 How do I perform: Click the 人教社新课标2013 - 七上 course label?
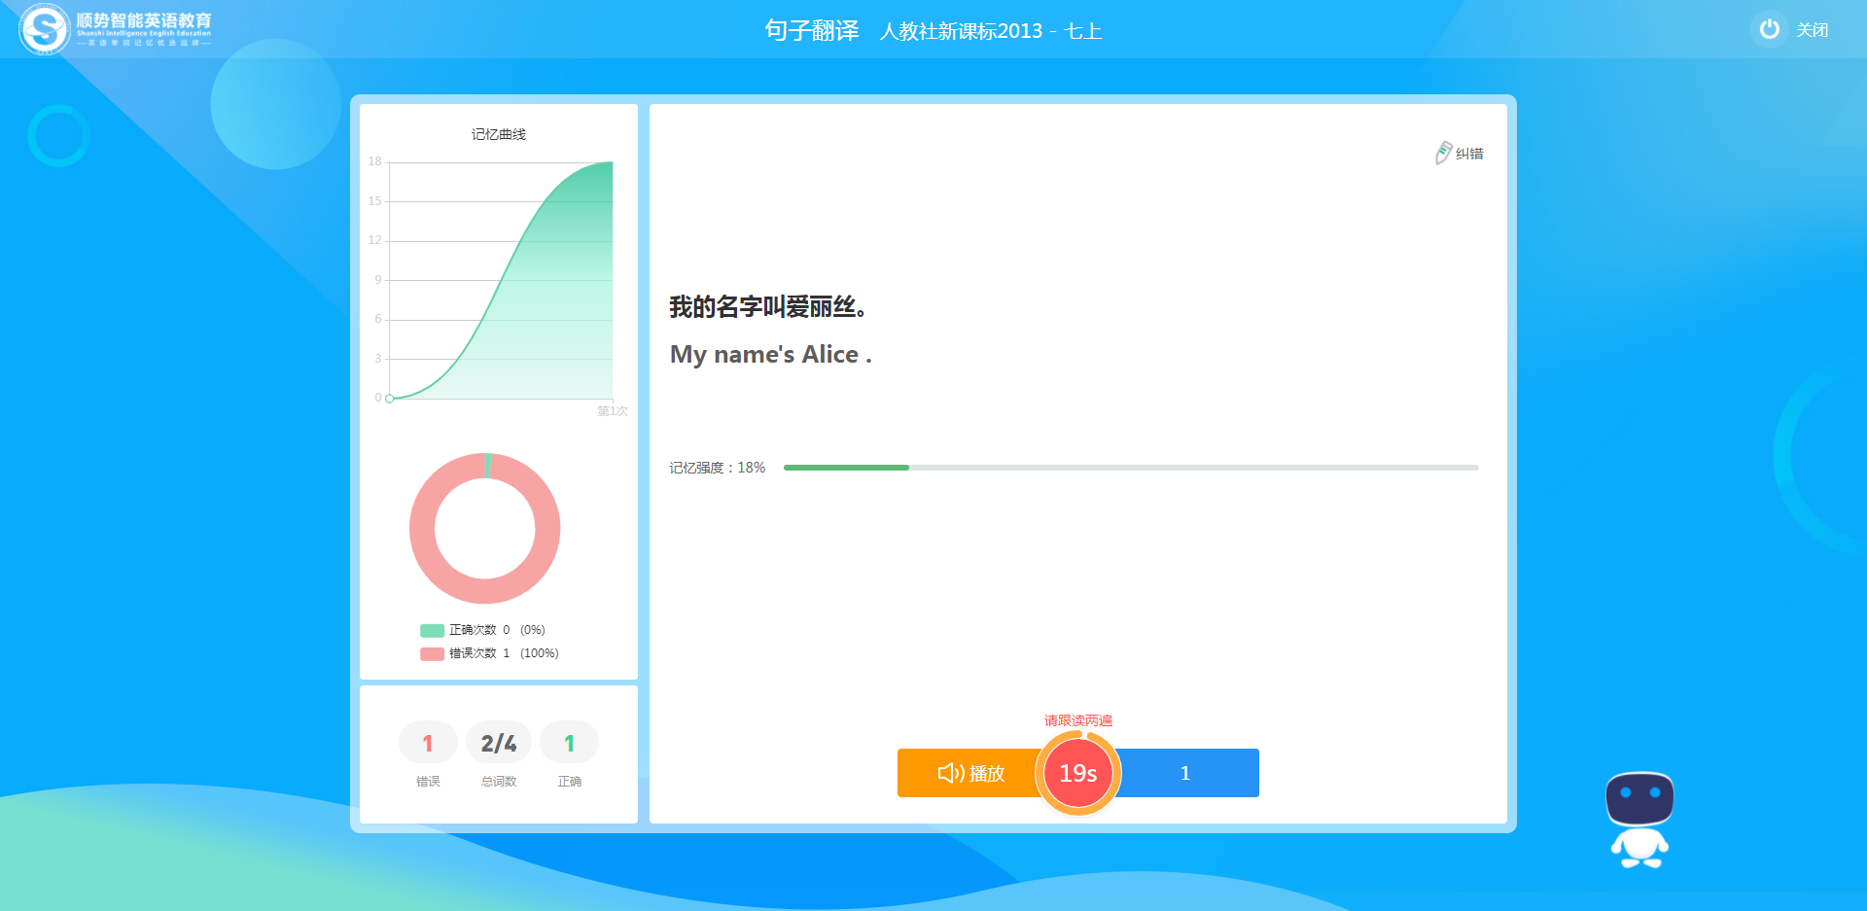pyautogui.click(x=990, y=31)
